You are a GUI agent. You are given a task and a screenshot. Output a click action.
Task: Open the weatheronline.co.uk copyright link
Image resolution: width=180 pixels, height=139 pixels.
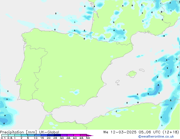(156, 136)
